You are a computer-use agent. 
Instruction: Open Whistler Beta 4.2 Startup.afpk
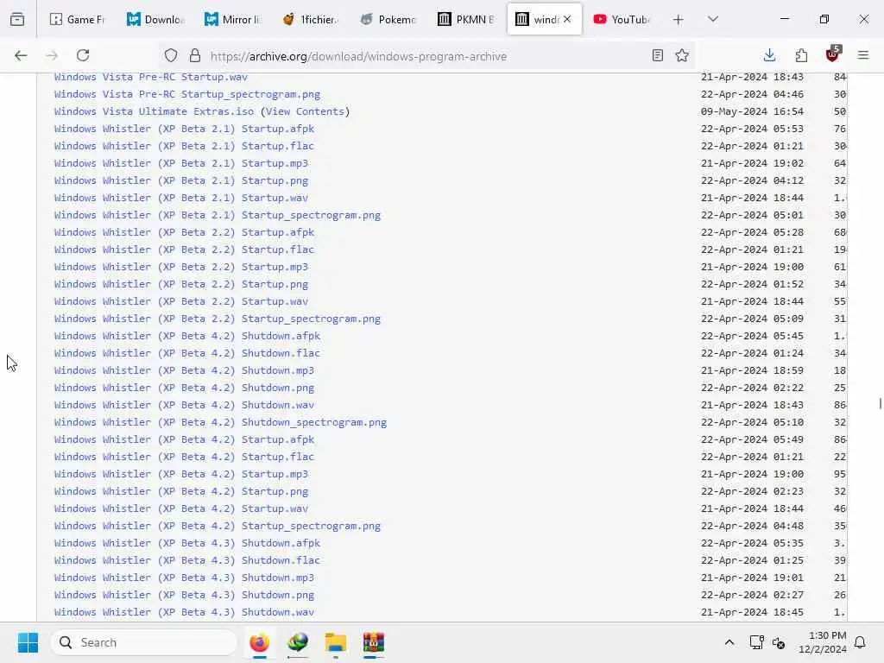click(184, 439)
